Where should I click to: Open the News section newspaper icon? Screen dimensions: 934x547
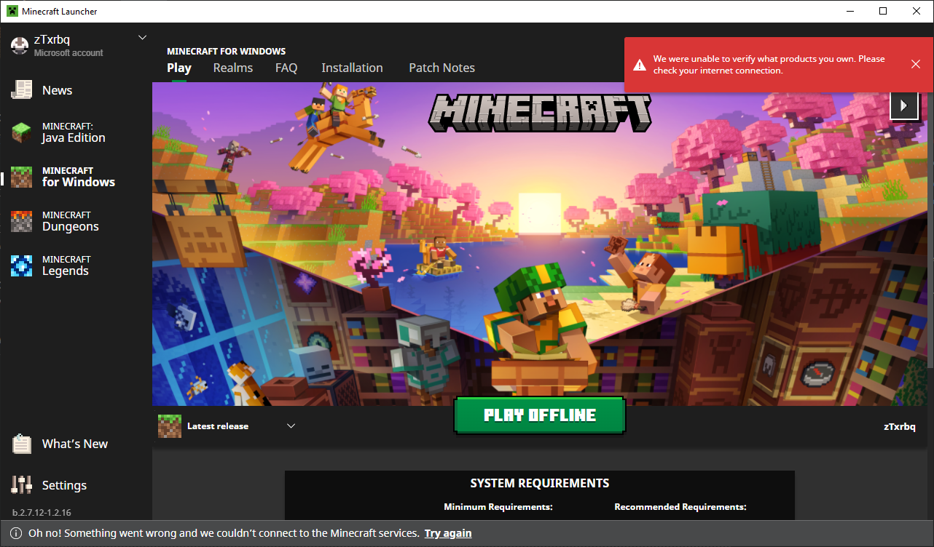tap(22, 90)
